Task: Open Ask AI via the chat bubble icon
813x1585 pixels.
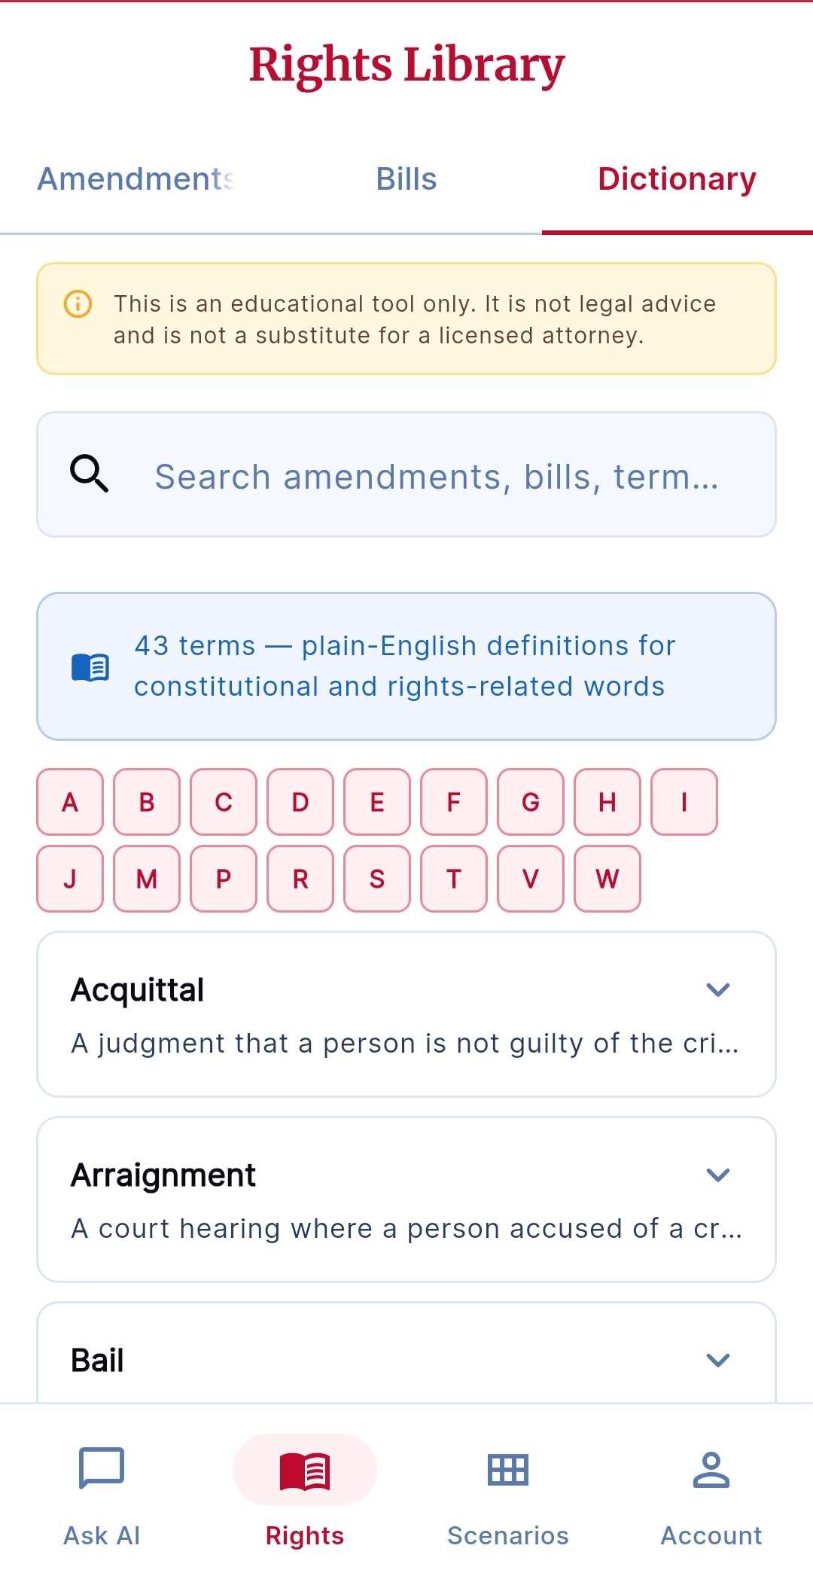Action: [101, 1468]
